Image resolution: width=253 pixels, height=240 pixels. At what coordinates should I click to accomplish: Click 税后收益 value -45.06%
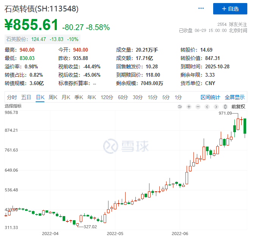tap(92, 75)
